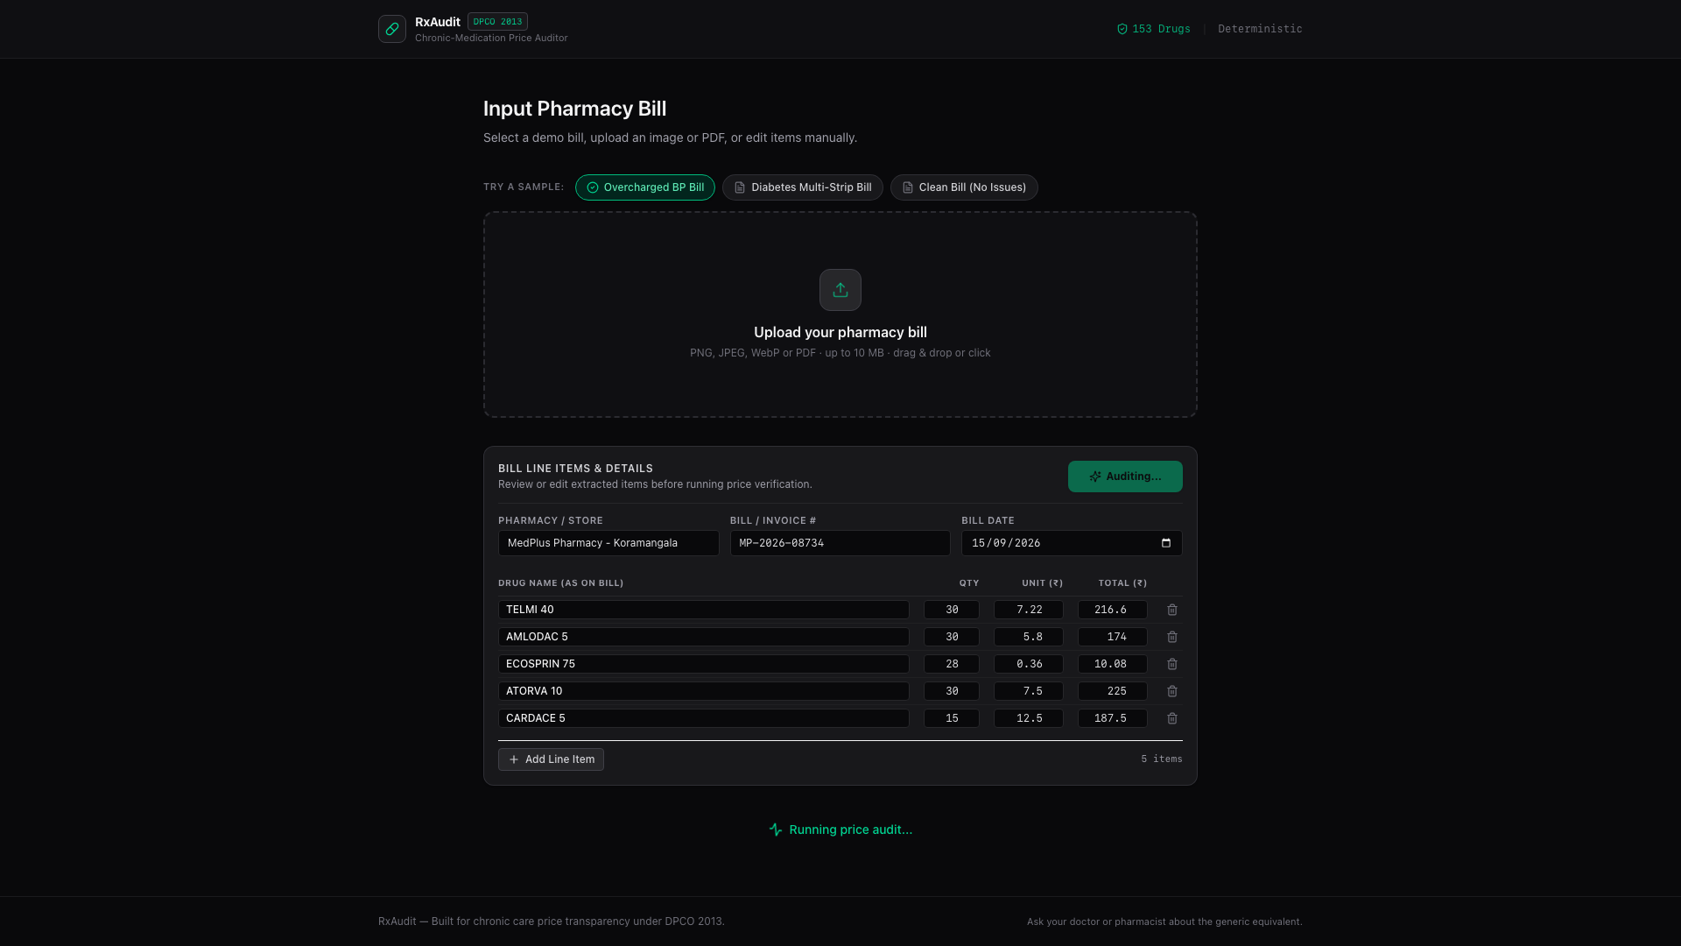Open the bill date calendar picker
This screenshot has width=1681, height=946.
1166,543
